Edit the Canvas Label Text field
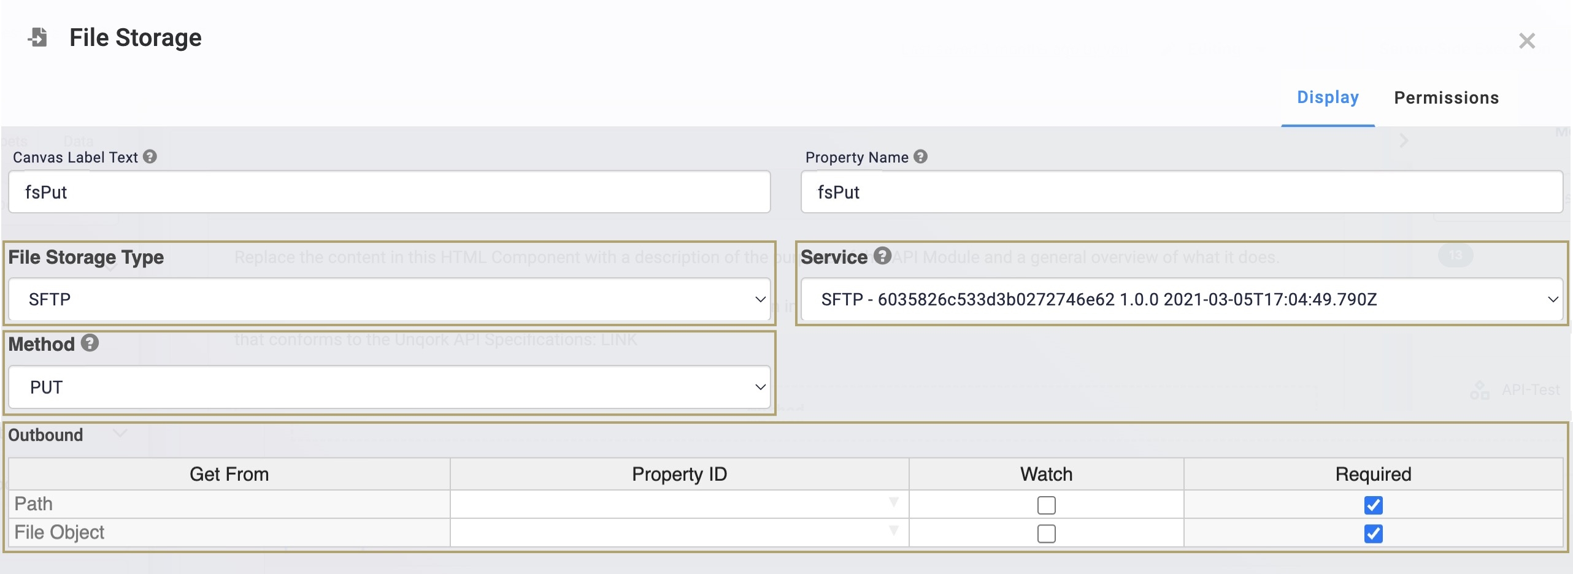Screen dimensions: 1573x574 click(x=390, y=192)
